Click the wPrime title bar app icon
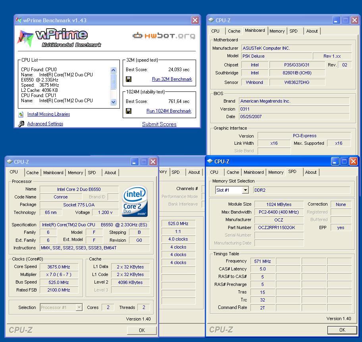362x342 pixels. 19,20
